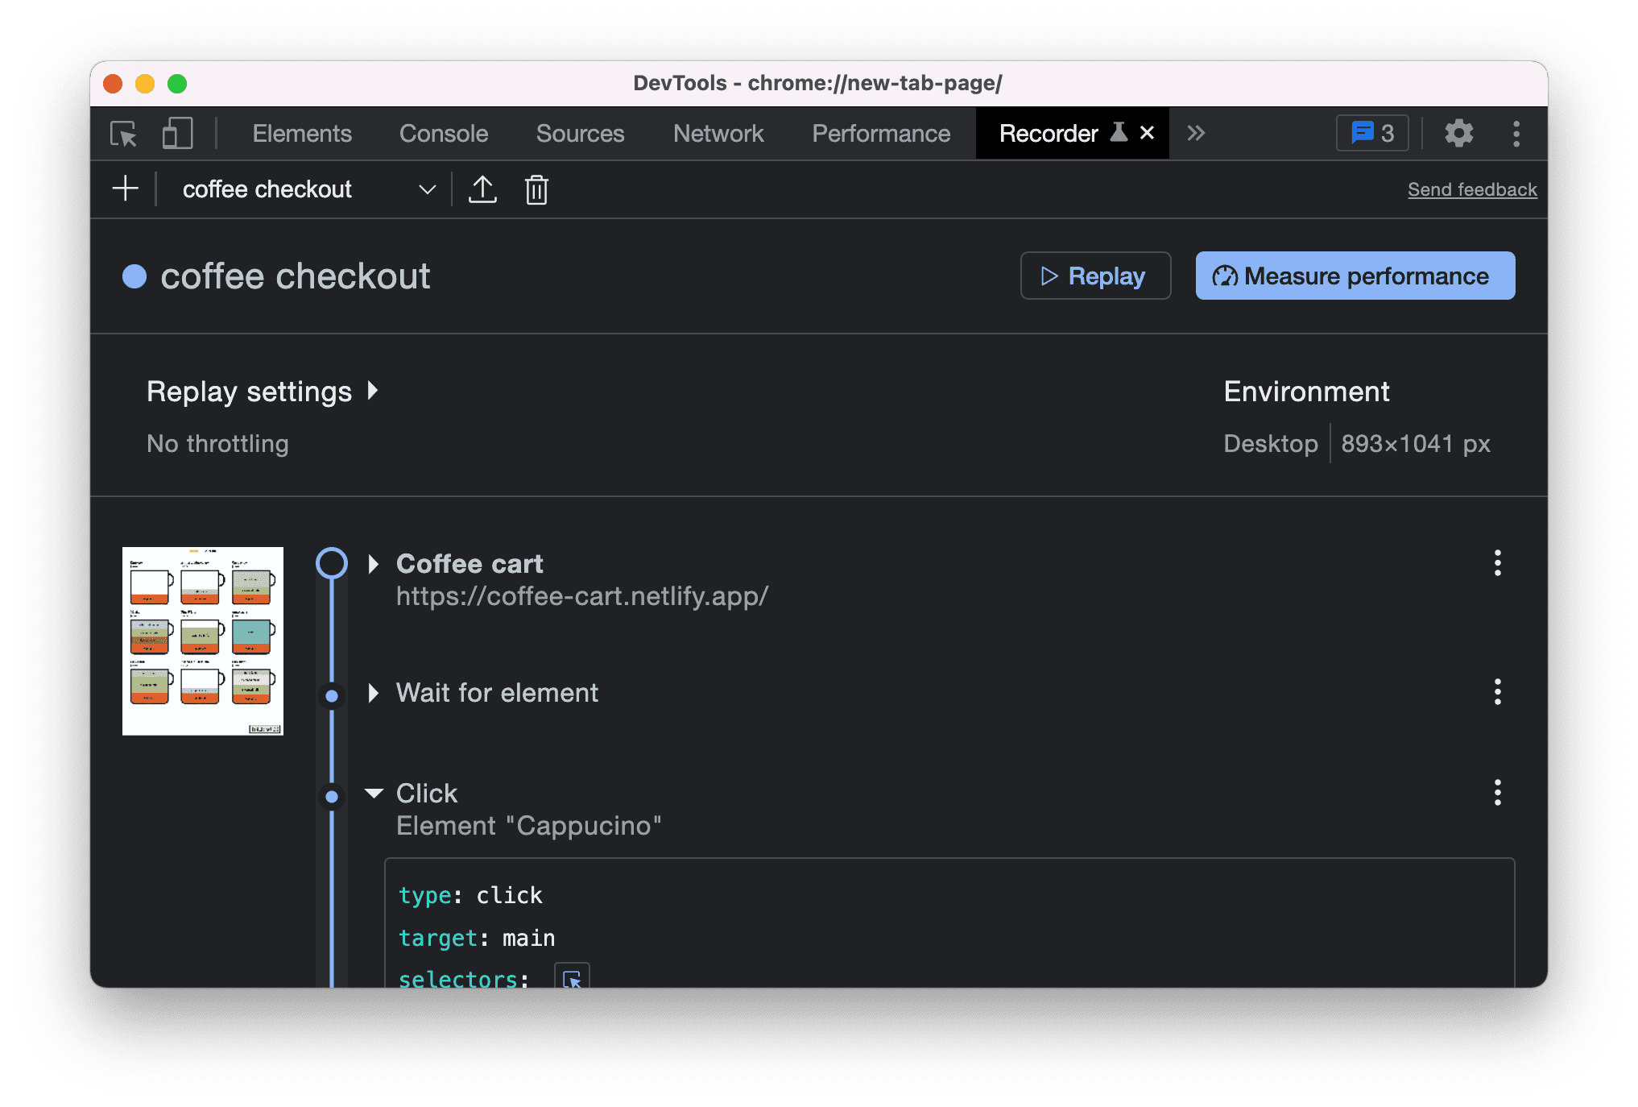Click the Replay button for coffee checkout
This screenshot has width=1638, height=1107.
click(1093, 274)
